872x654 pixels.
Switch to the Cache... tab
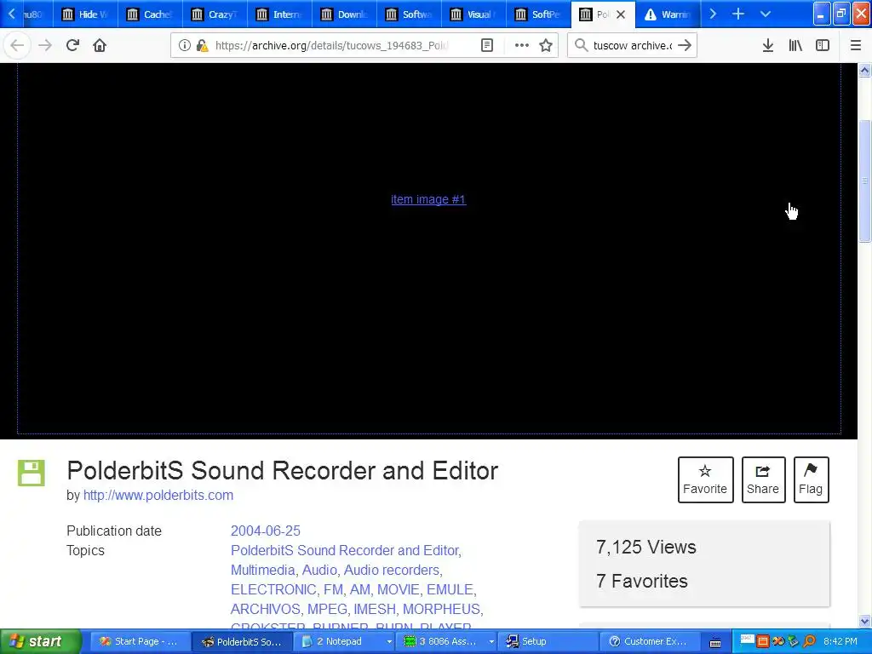coord(150,14)
